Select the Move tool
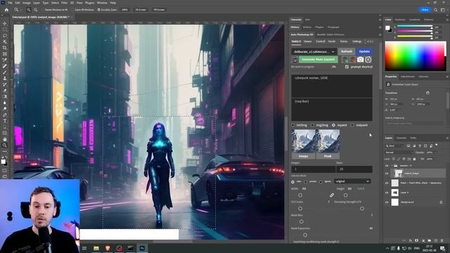450x253 pixels. [5, 23]
